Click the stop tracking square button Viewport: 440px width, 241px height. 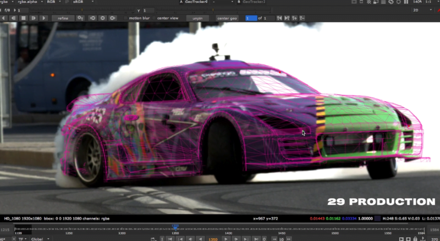tap(24, 18)
